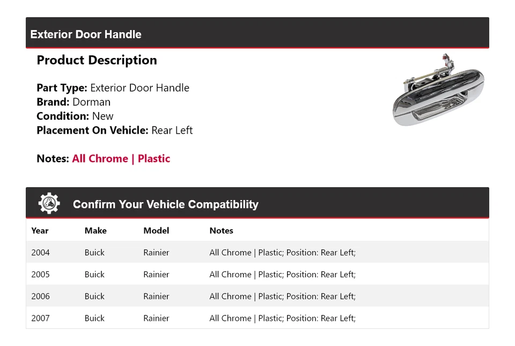Select the 'All Chrome | Plastic' red notes text
The image size is (515, 346).
tap(121, 159)
